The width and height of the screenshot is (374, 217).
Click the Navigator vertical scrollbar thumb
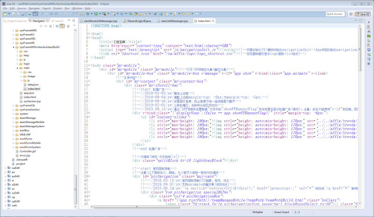coord(76,189)
